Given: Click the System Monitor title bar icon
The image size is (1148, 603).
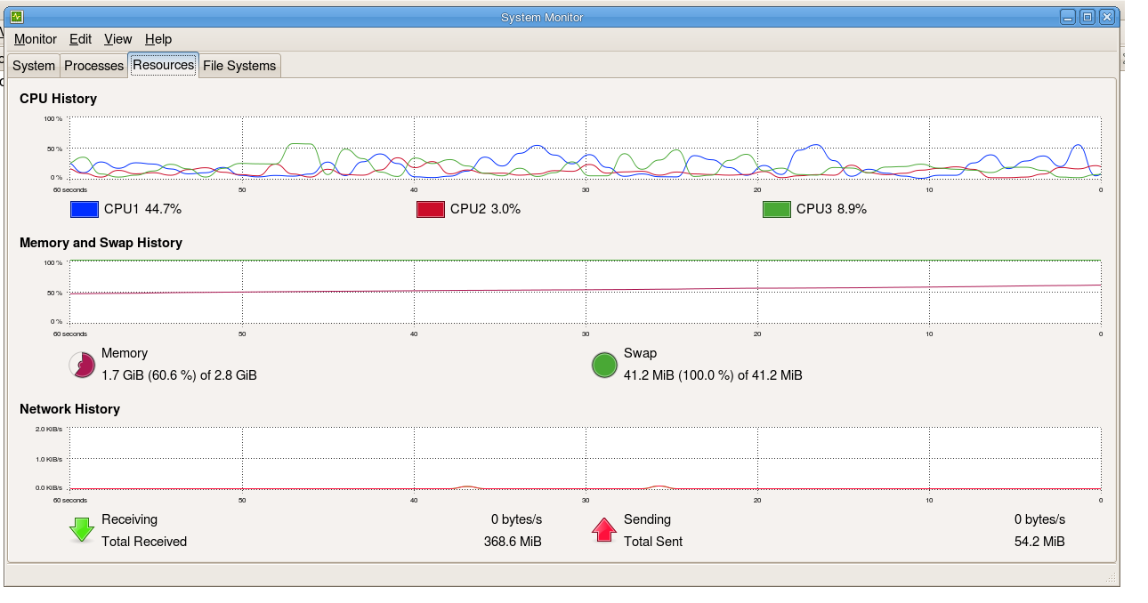Looking at the screenshot, I should click(x=15, y=16).
